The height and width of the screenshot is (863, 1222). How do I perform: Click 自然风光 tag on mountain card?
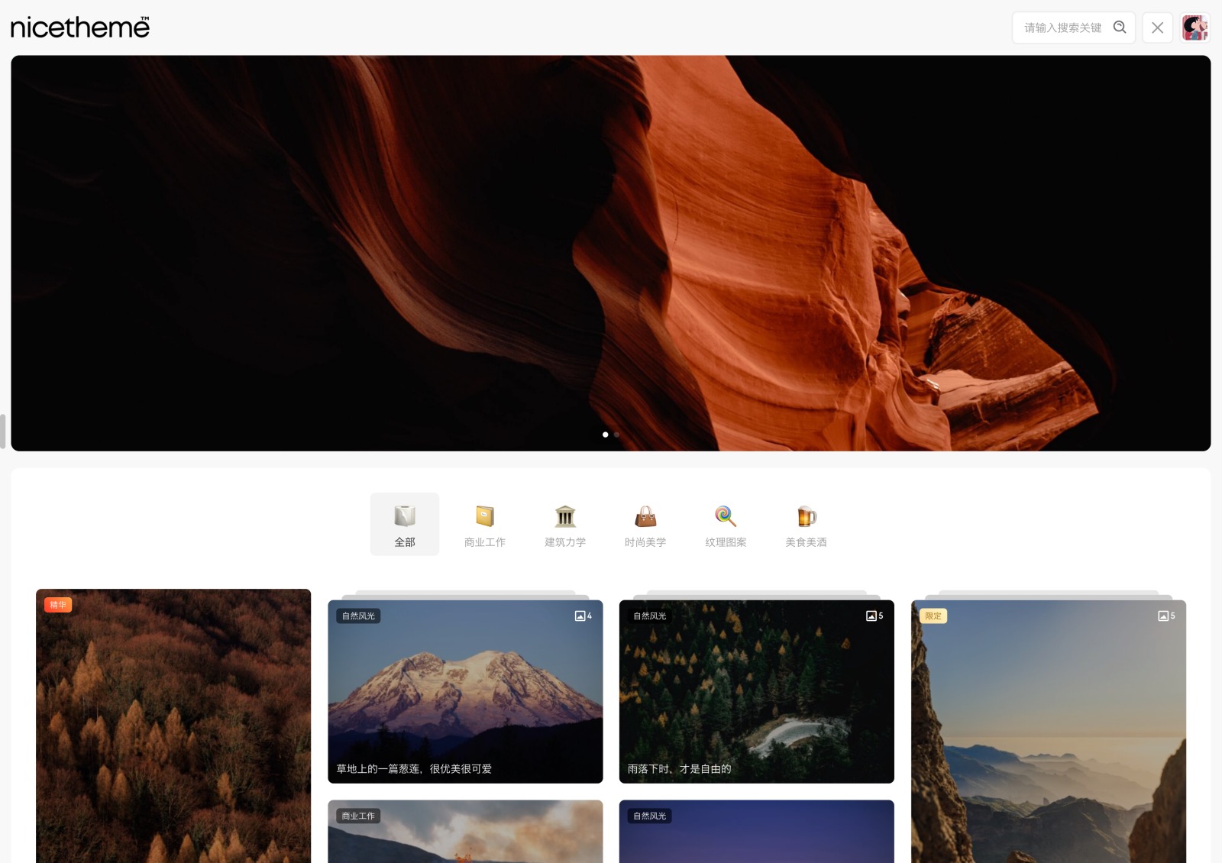(x=358, y=616)
